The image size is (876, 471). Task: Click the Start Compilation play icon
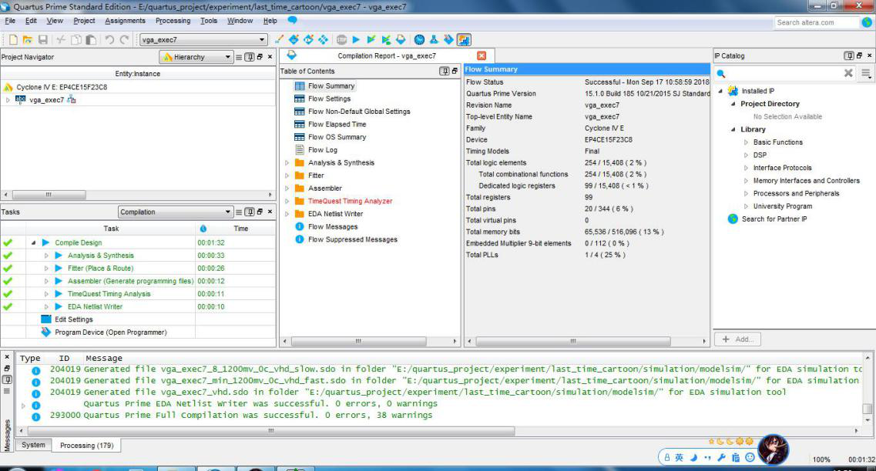[x=356, y=39]
